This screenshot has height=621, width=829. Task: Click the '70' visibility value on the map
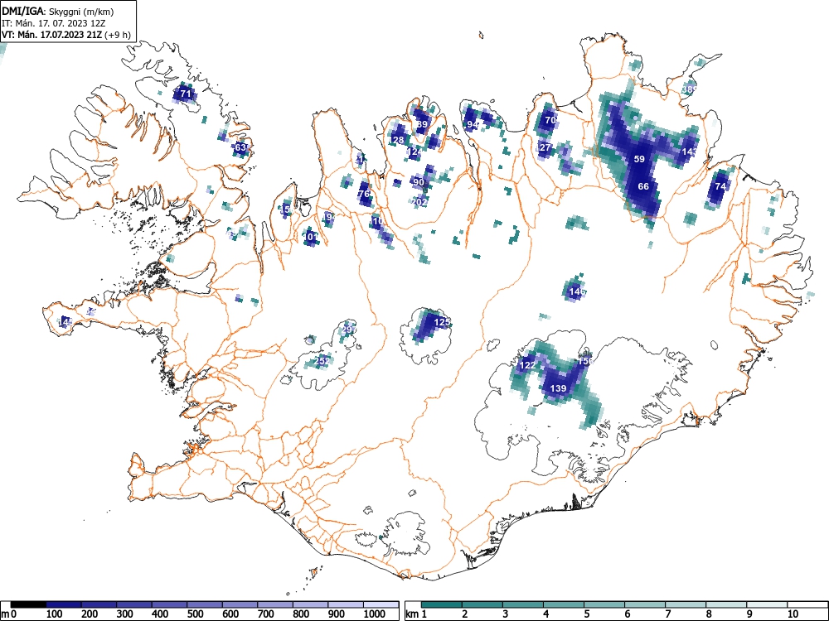[x=550, y=120]
